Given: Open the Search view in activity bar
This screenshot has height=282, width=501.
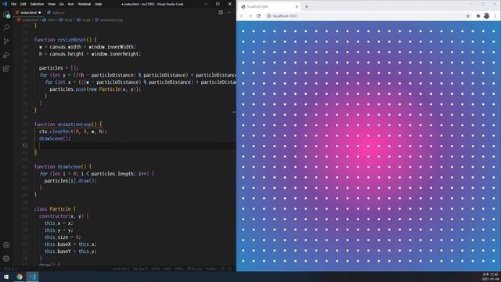Looking at the screenshot, I should pos(6,27).
